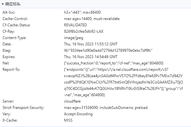Select the cloudflare server value
The height and width of the screenshot is (127, 191).
(x=73, y=101)
